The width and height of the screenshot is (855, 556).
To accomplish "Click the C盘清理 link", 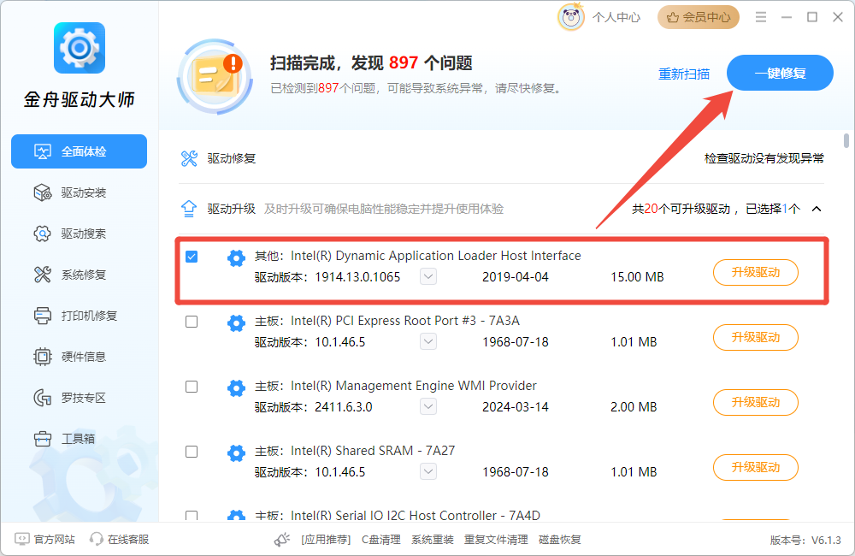I will (x=381, y=540).
